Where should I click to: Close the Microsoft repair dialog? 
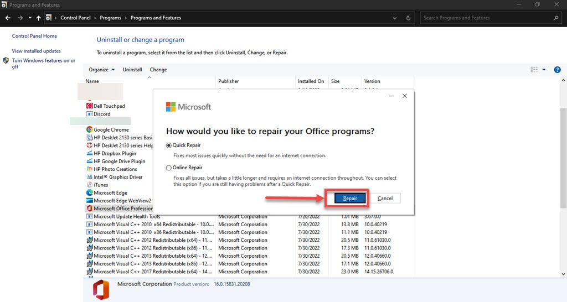(x=405, y=96)
